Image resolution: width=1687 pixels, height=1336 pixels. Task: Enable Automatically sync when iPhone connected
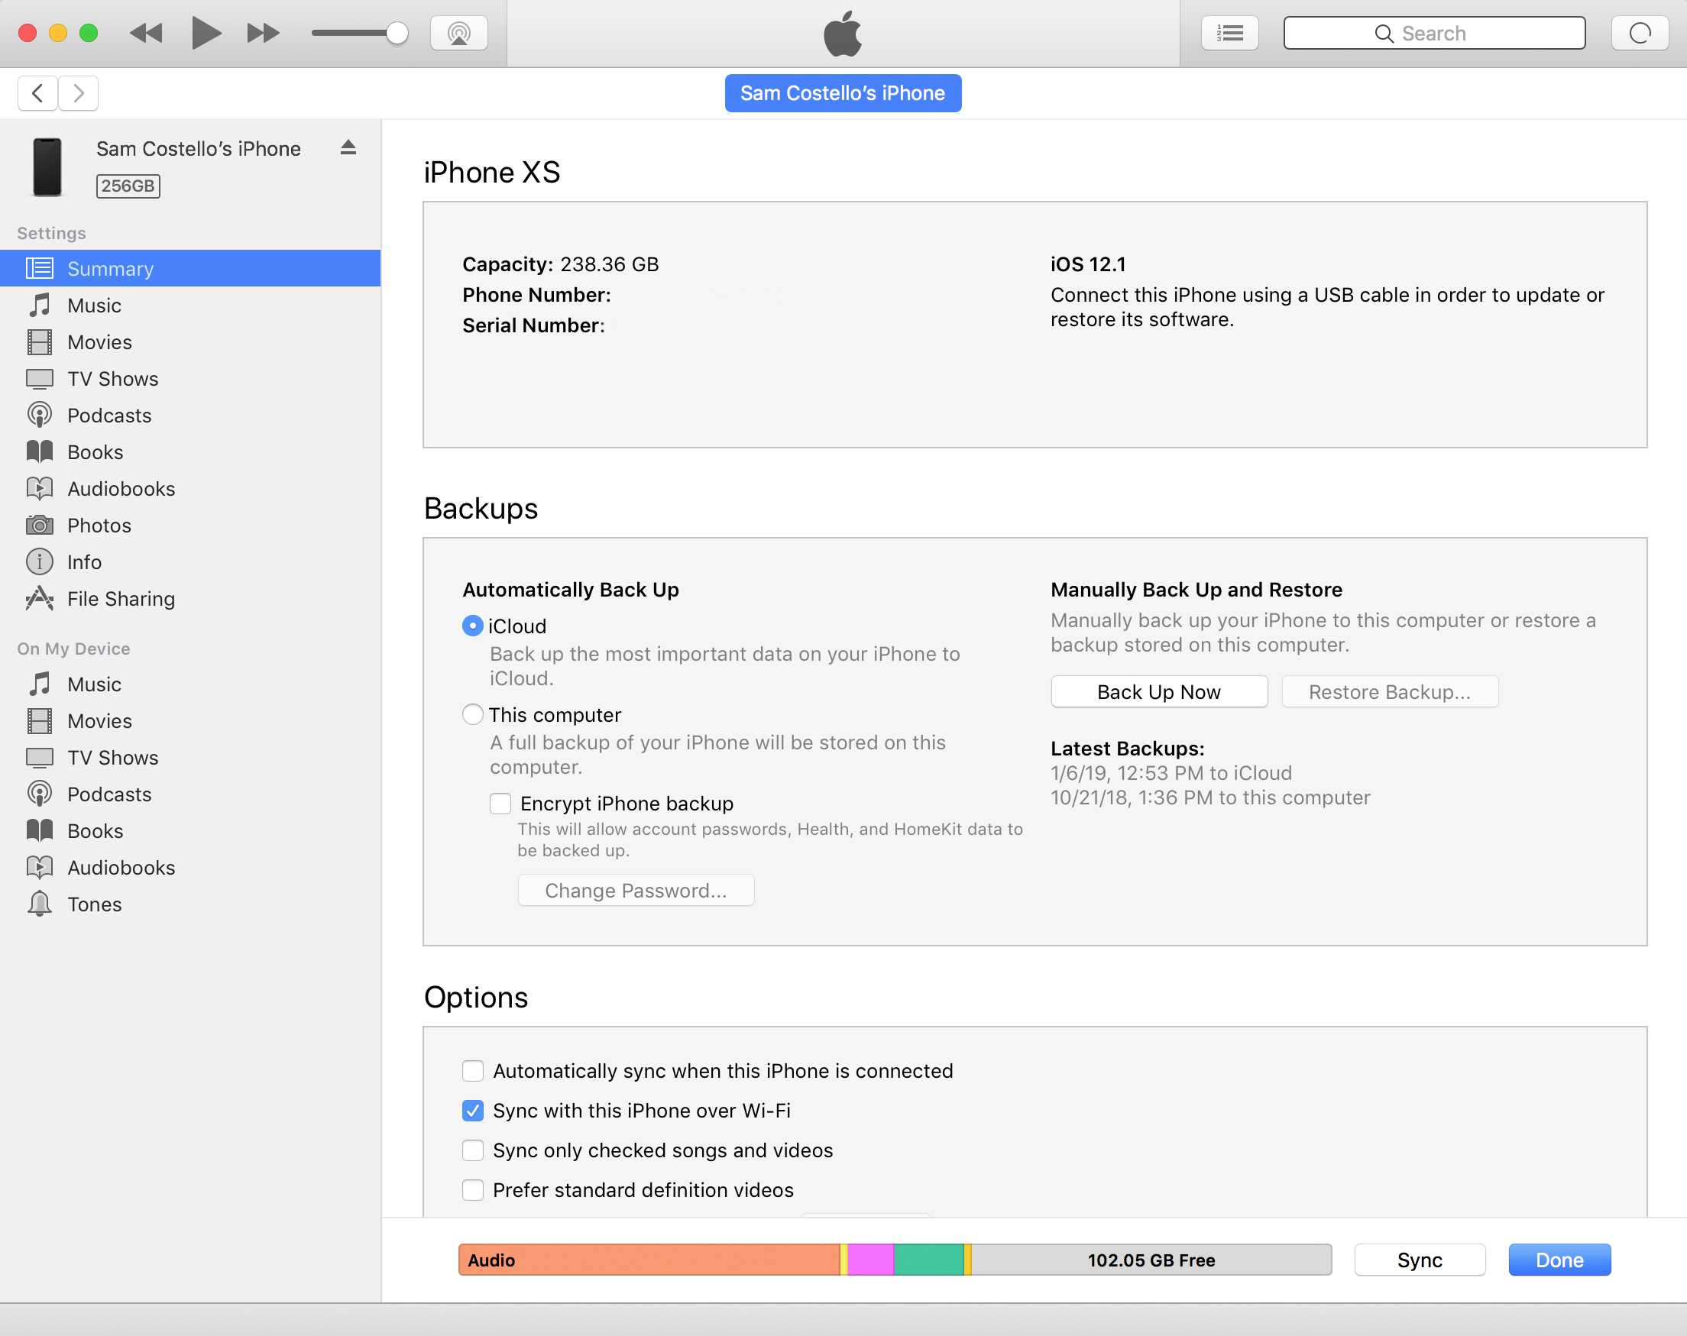click(472, 1070)
